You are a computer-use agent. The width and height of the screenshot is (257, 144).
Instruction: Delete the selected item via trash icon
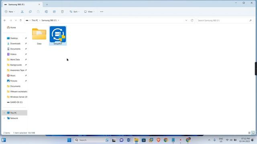(x=62, y=12)
